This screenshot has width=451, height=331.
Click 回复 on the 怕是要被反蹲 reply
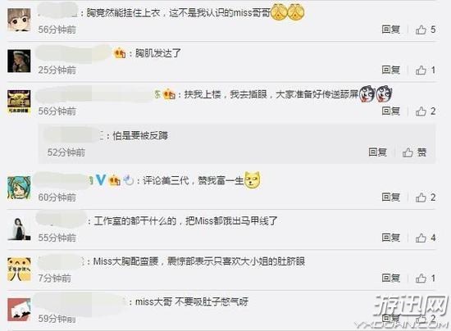(x=377, y=152)
